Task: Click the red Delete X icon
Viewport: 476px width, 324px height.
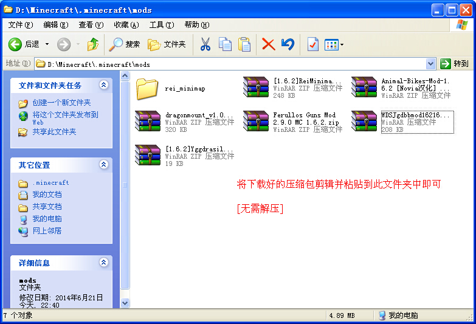Action: click(x=268, y=44)
